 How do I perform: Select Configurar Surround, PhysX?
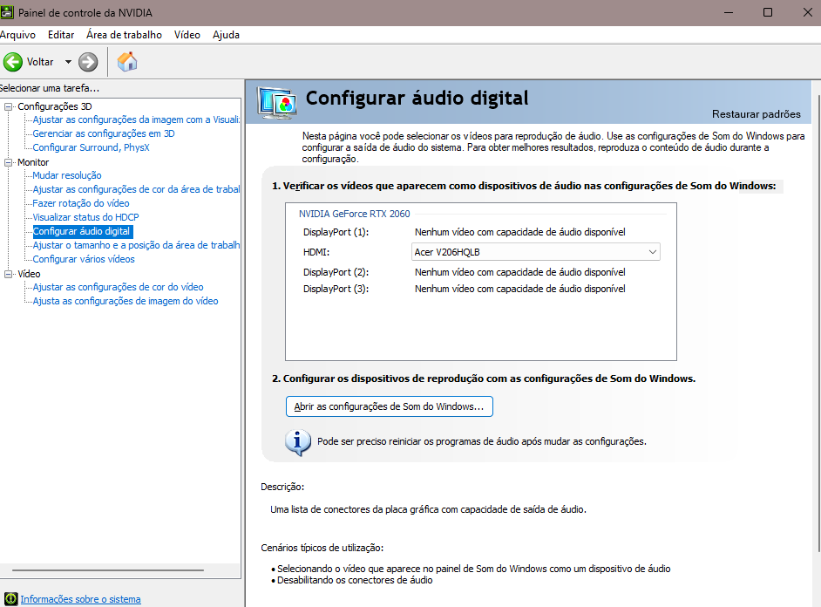tap(92, 147)
